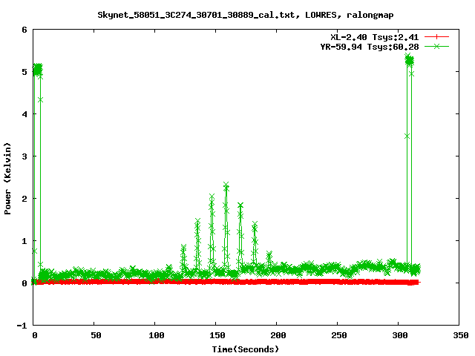Image resolution: width=475 pixels, height=356 pixels.
Task: Click the green calibration spike at plot start
Action: tap(38, 70)
